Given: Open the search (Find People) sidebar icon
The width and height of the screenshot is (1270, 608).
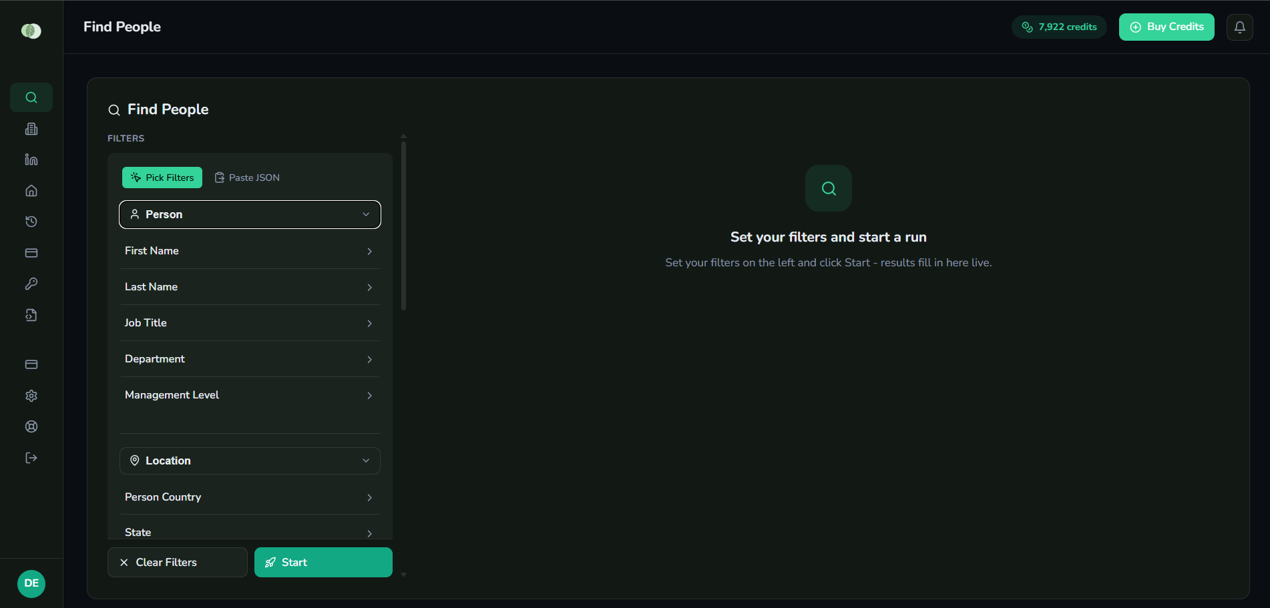Looking at the screenshot, I should [x=31, y=97].
